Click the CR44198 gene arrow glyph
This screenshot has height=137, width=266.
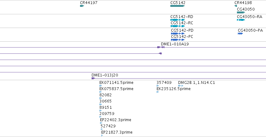tap(236, 6)
